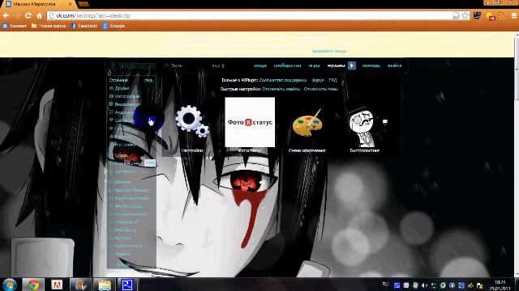Open Друзья in the left sidebar
519x291 pixels.
[122, 88]
